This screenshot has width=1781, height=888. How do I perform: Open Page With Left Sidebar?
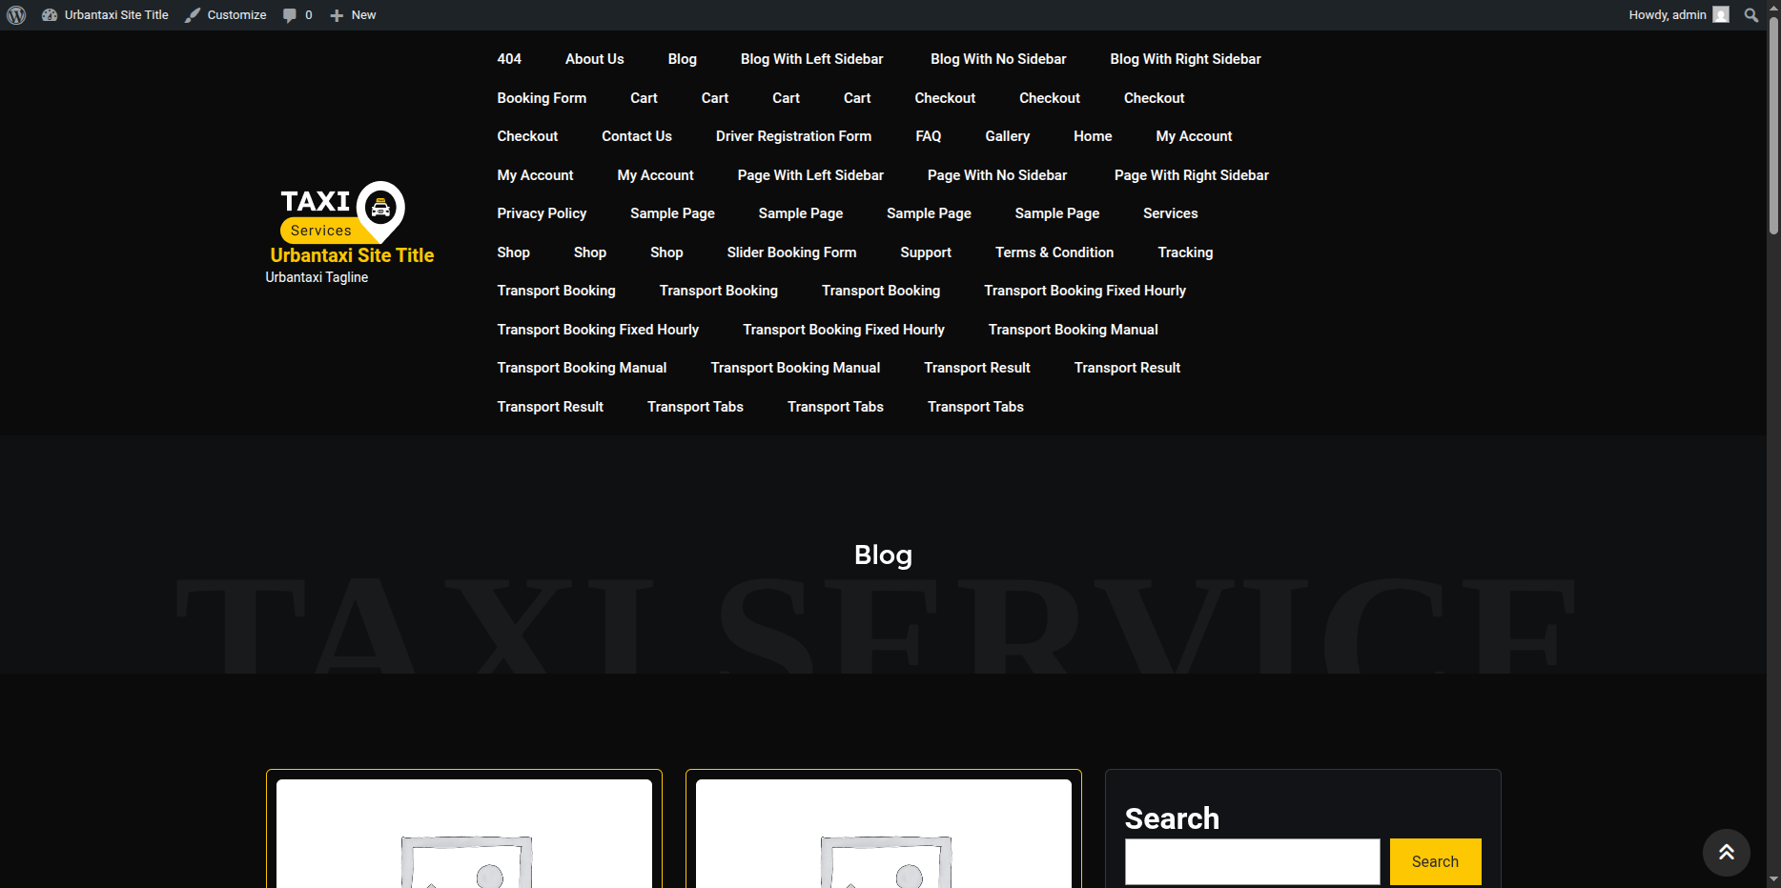tap(810, 175)
